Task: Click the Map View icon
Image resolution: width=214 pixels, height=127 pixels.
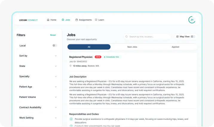Action: (x=177, y=37)
